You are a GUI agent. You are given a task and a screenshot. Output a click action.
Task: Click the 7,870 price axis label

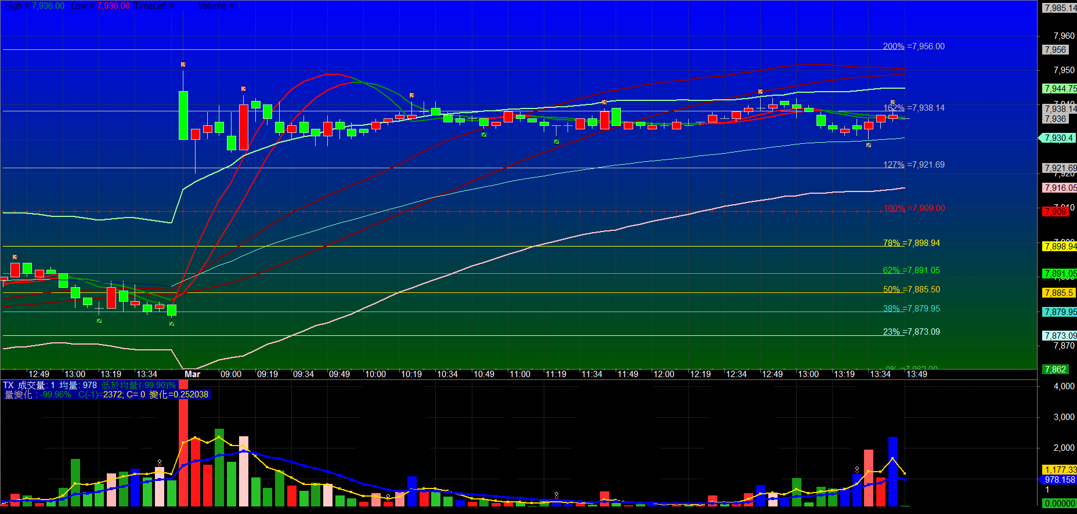pyautogui.click(x=1064, y=346)
